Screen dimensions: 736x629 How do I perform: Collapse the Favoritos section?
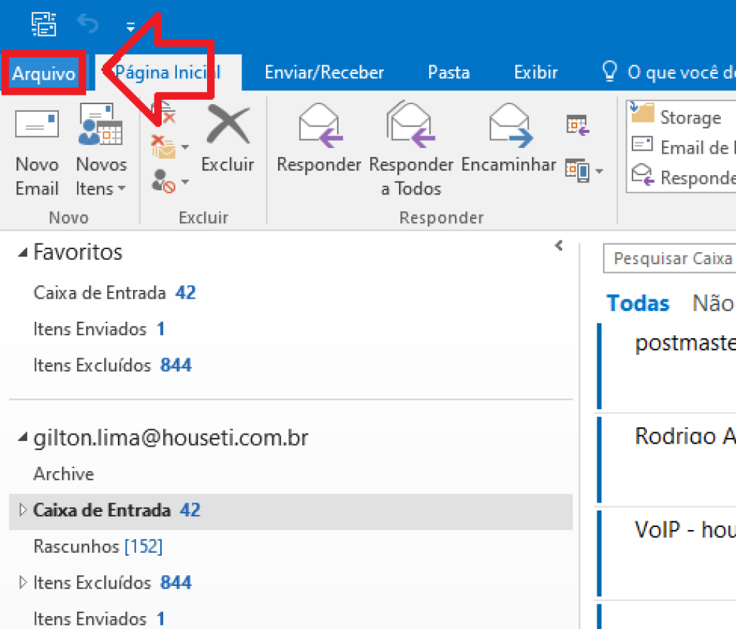click(x=22, y=253)
